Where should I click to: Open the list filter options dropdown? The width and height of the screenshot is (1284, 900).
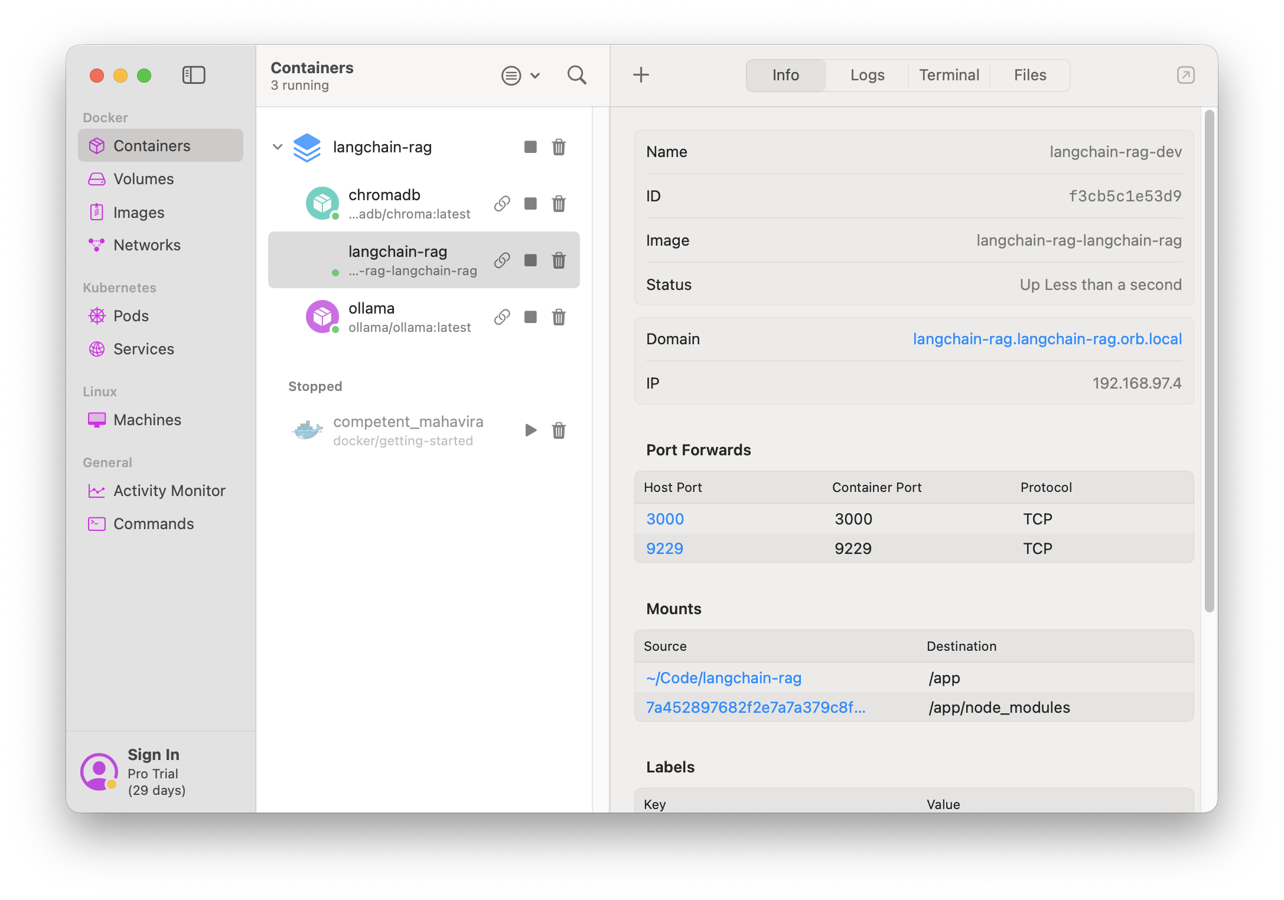point(511,76)
